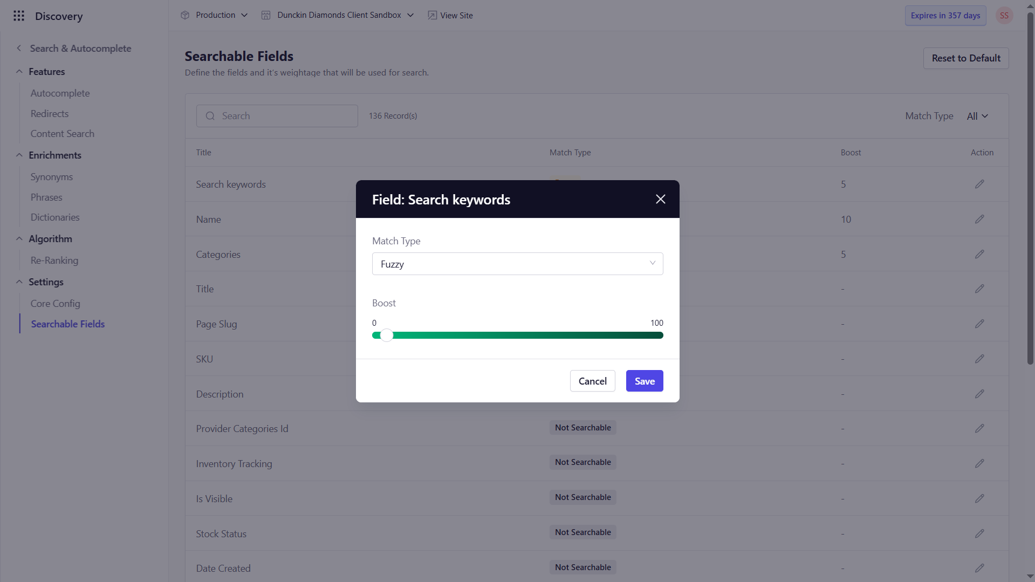Edit the SKU field via pencil icon
The image size is (1035, 582).
tap(979, 359)
